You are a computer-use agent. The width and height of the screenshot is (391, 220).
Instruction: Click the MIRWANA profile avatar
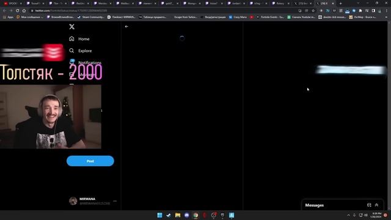tap(73, 201)
